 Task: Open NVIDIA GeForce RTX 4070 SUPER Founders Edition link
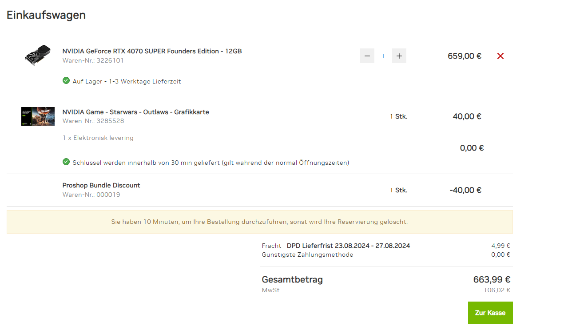152,51
